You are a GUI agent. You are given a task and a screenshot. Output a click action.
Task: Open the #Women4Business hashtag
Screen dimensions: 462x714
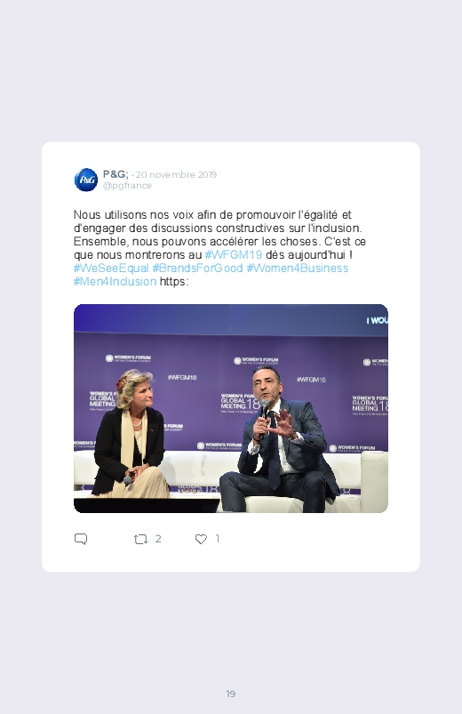(298, 269)
